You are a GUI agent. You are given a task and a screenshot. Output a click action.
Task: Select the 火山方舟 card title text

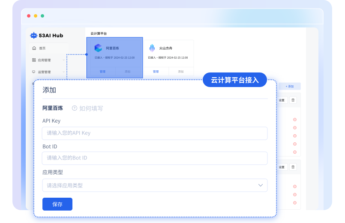(x=166, y=48)
